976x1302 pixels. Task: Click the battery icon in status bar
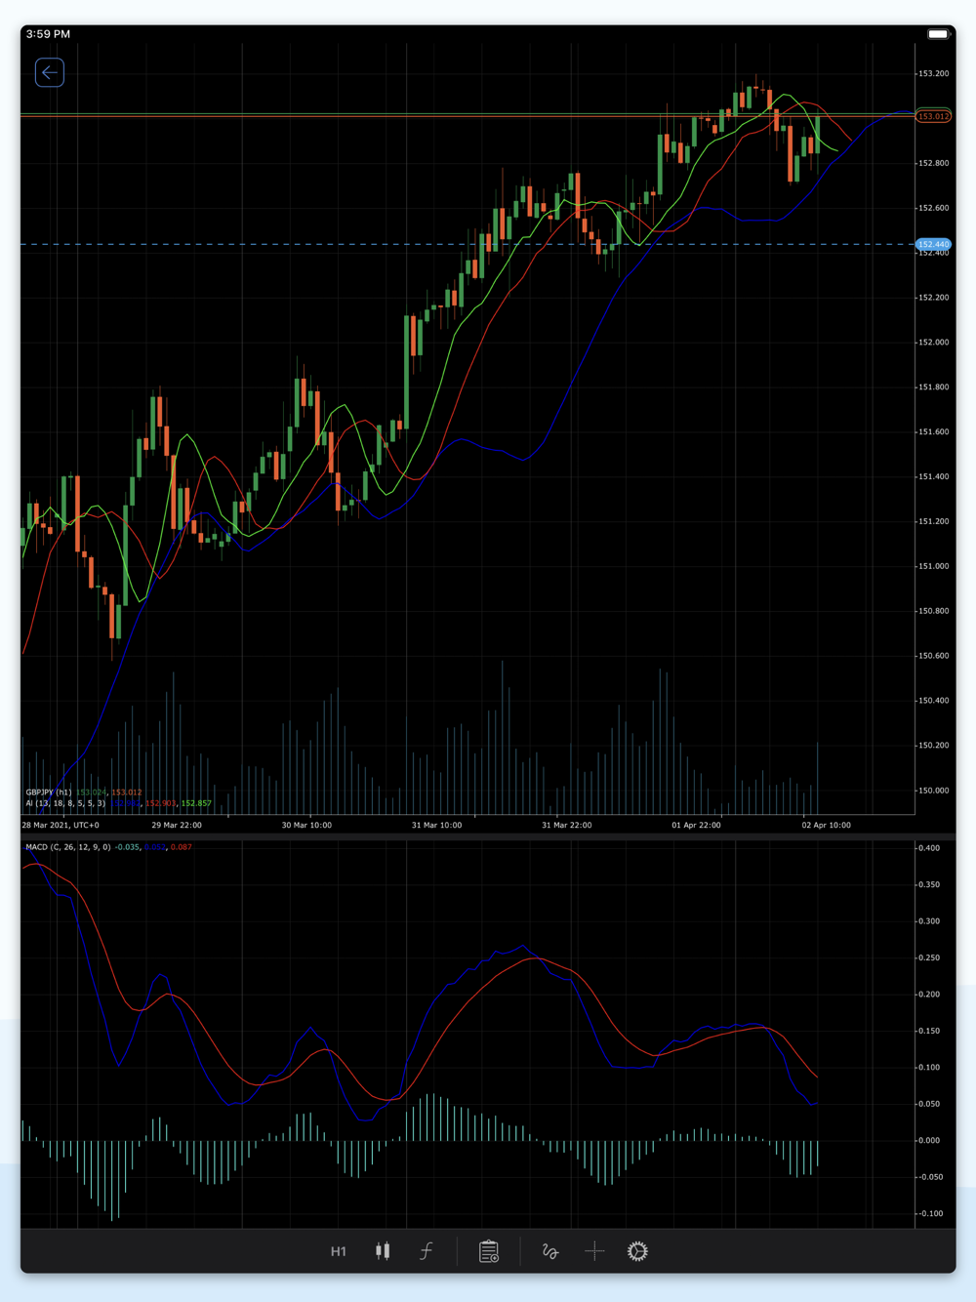coord(937,34)
